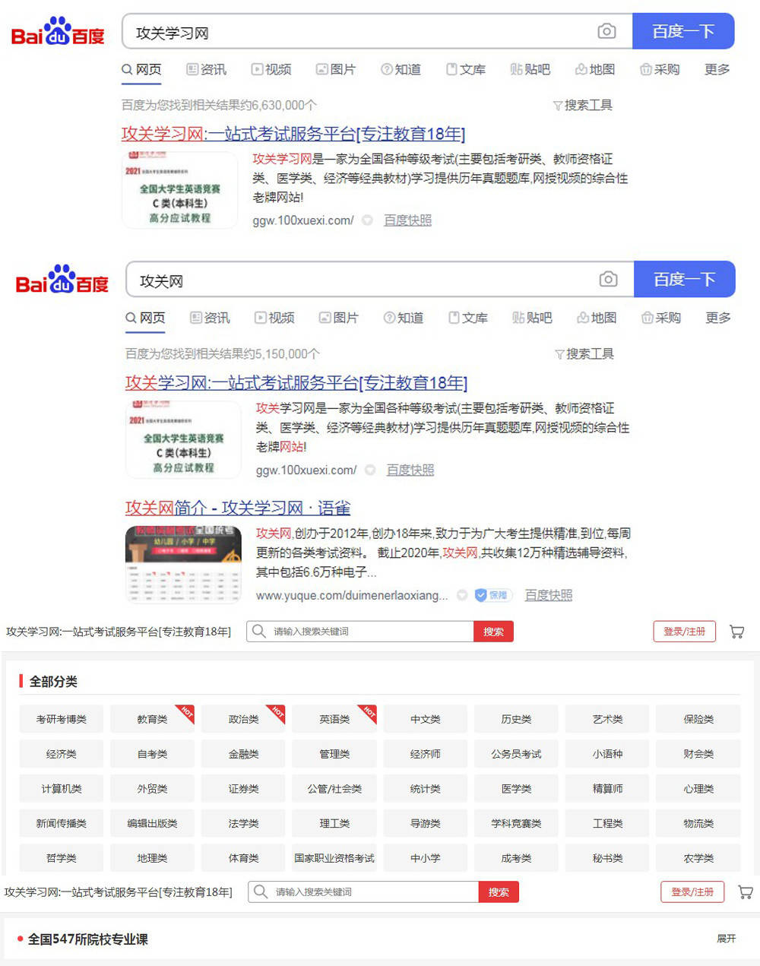Viewport: 760px width, 966px height.
Task: Click the top Baidu logo
Action: 58,32
